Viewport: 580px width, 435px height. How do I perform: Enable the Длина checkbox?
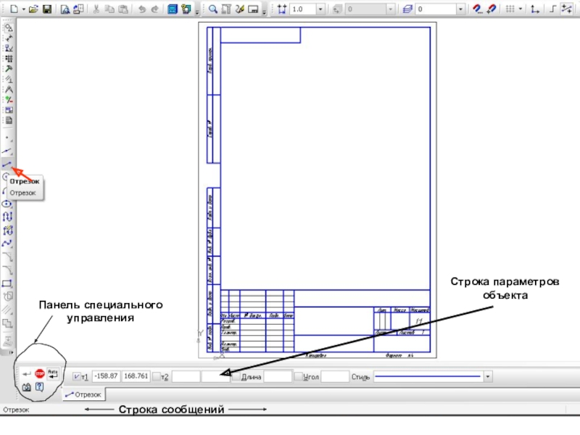coord(236,376)
